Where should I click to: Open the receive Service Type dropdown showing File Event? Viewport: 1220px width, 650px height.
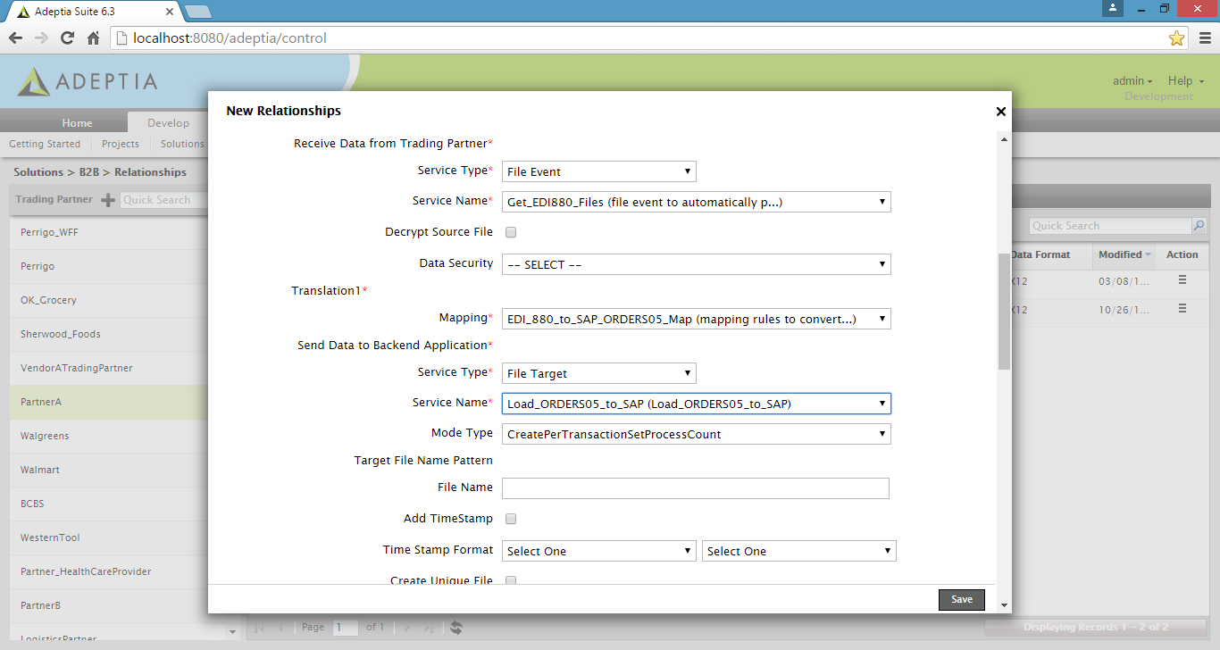[x=598, y=171]
